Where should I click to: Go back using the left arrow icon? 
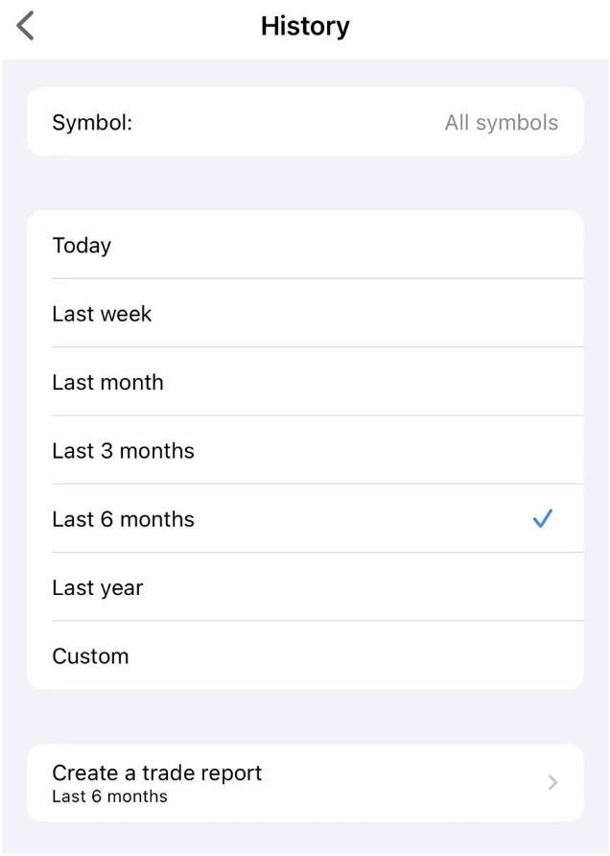(26, 26)
